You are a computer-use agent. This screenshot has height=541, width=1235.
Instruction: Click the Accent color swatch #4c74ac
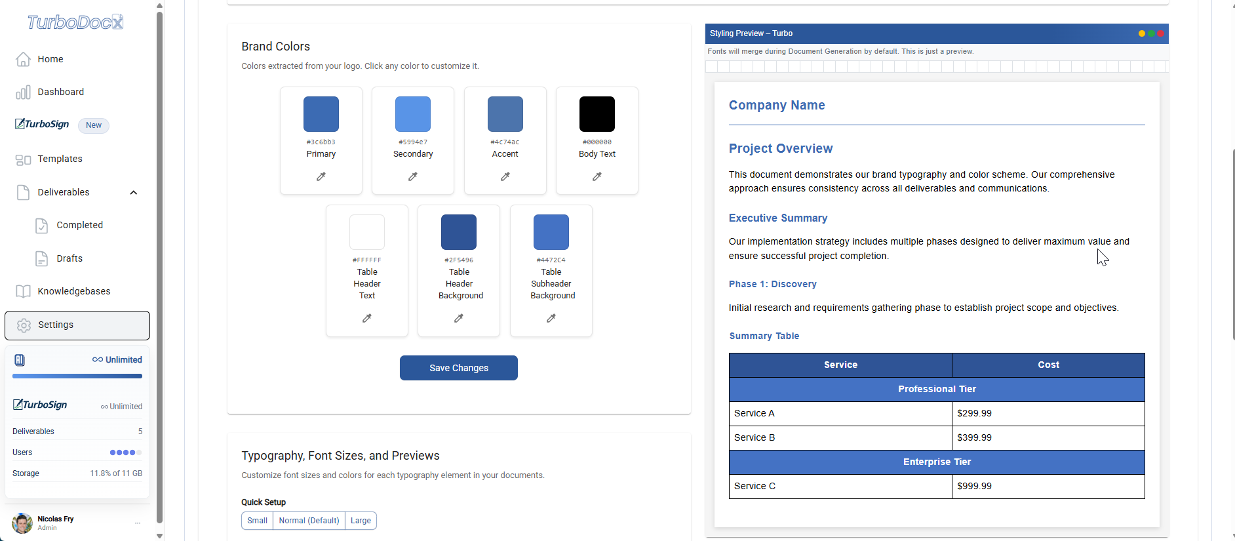tap(505, 114)
